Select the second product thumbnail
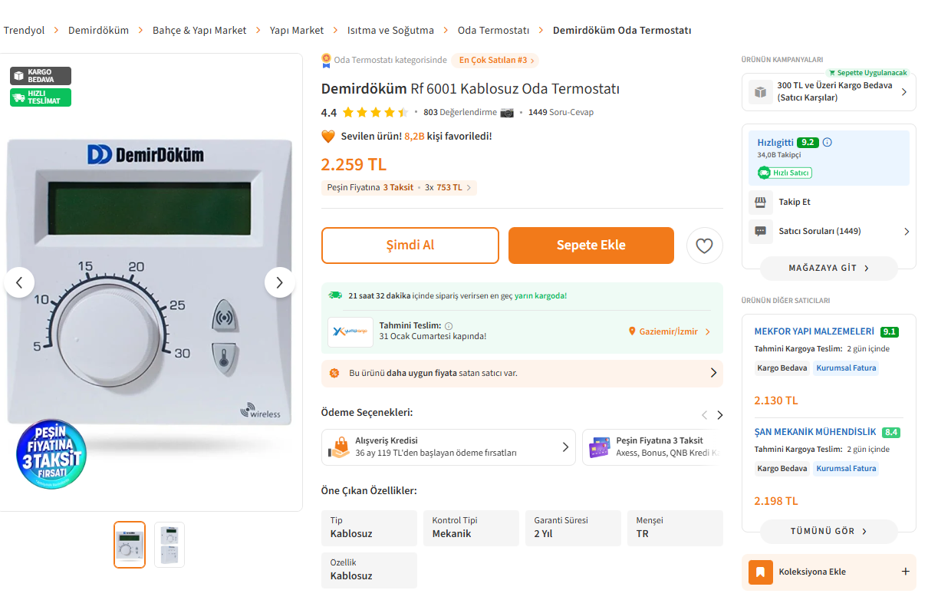The image size is (928, 600). point(169,545)
